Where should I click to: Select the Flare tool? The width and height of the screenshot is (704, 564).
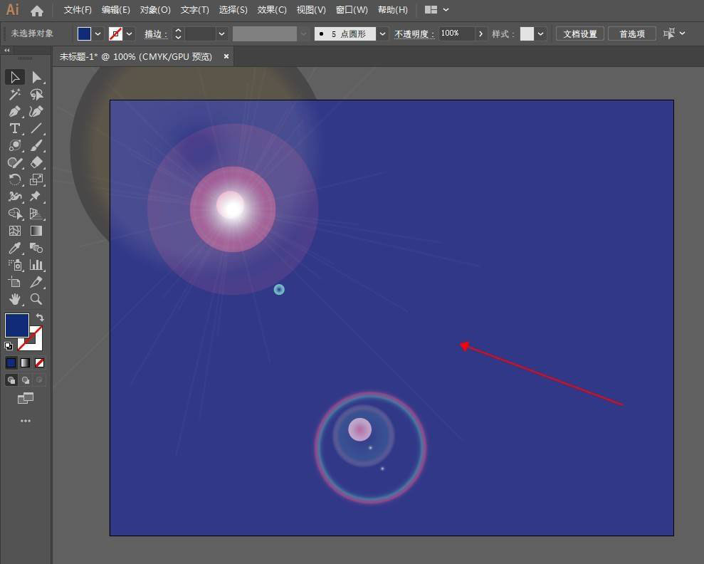coord(15,145)
